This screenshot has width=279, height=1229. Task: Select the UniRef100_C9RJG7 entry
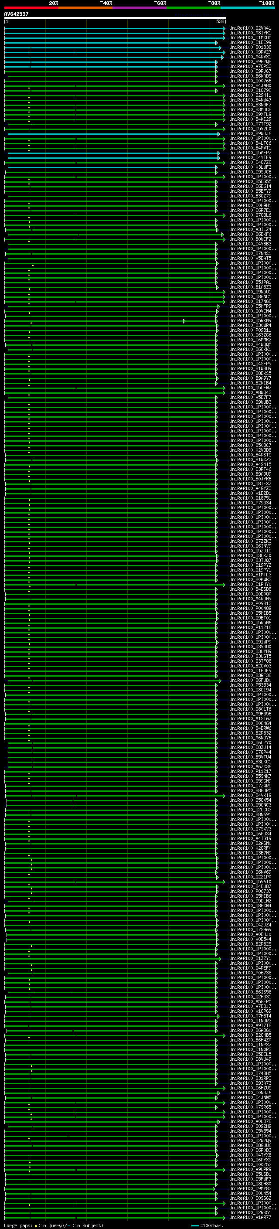coord(250,71)
